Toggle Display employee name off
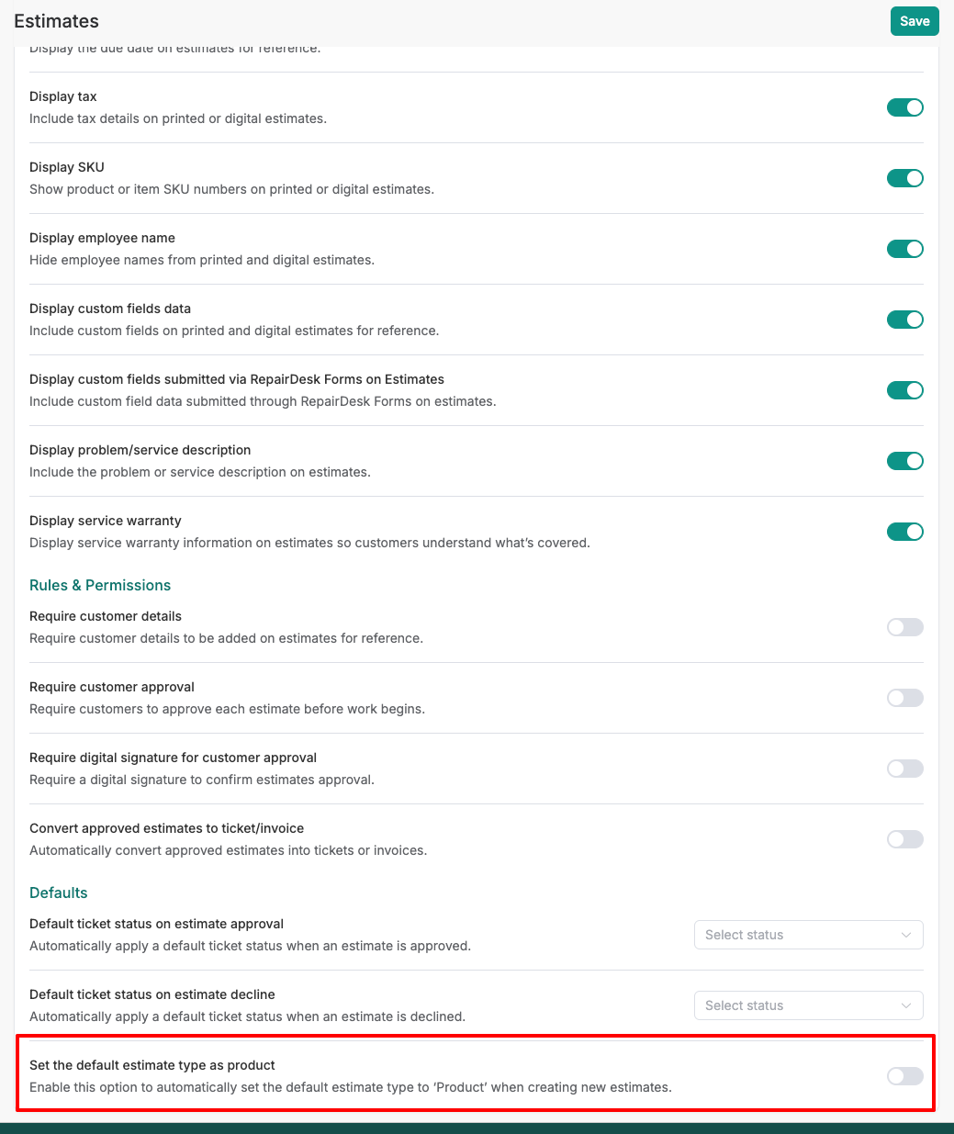Screen dimensions: 954x1134 coord(904,249)
